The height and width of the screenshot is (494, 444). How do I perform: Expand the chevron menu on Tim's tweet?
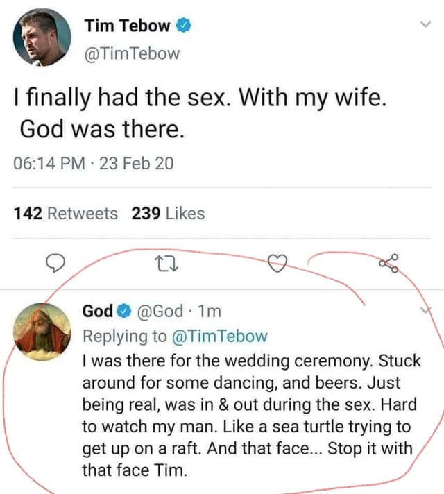(425, 24)
